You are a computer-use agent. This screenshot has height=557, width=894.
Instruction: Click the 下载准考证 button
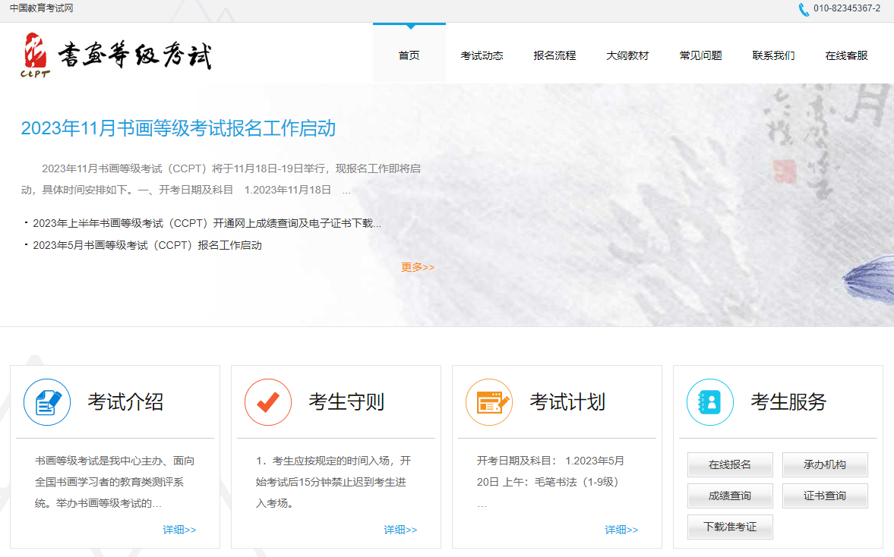pyautogui.click(x=731, y=527)
